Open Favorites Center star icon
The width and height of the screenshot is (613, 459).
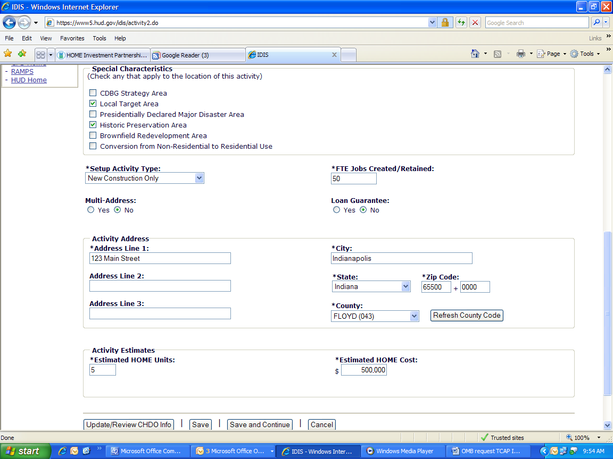pyautogui.click(x=8, y=54)
